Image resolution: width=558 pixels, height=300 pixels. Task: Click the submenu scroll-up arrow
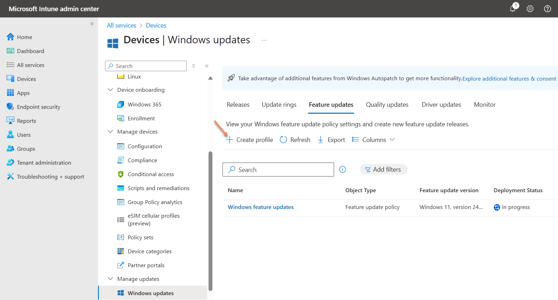(x=210, y=78)
